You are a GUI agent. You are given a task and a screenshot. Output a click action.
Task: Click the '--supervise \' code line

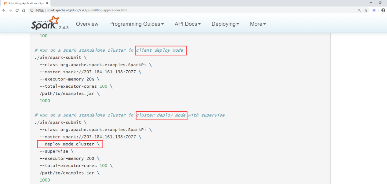[x=57, y=151]
